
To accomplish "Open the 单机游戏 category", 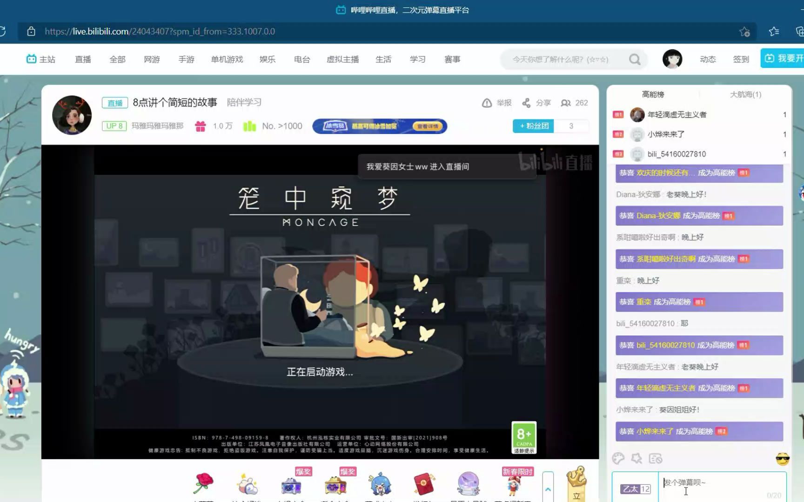I will tap(227, 59).
